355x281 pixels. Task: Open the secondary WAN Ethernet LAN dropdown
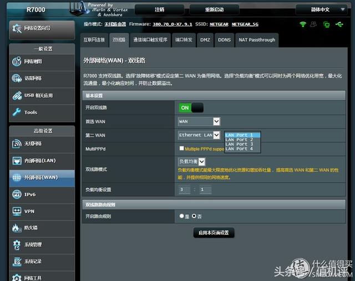pyautogui.click(x=199, y=135)
